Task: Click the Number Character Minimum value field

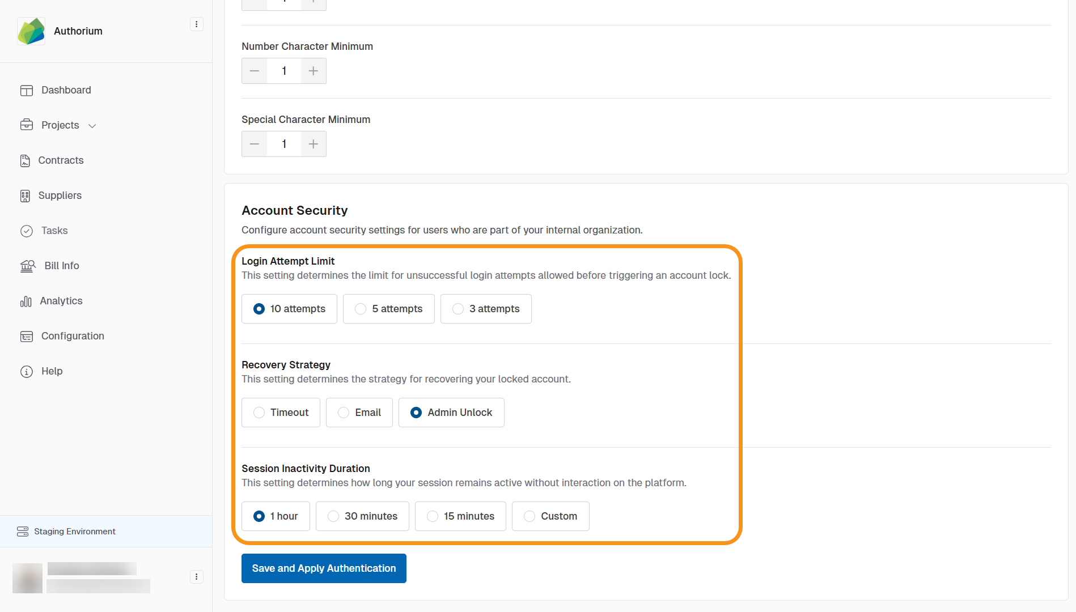Action: (x=283, y=71)
